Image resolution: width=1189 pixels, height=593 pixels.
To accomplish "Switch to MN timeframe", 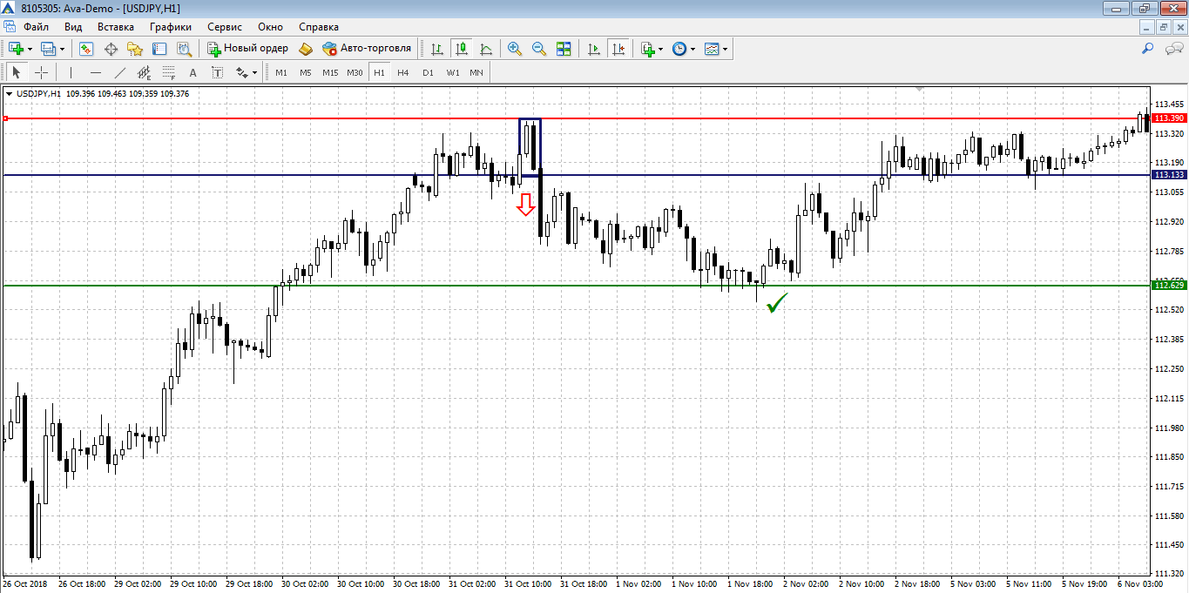I will coord(476,72).
